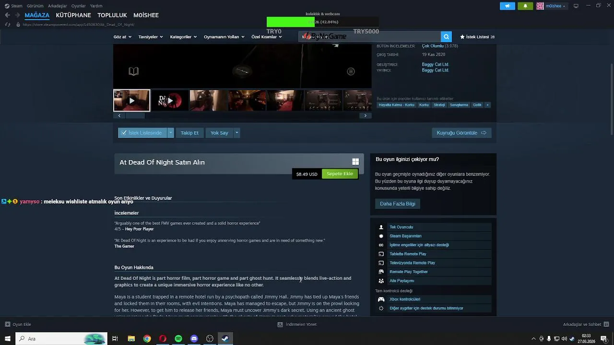The height and width of the screenshot is (345, 614).
Task: Click the Xbox controller gamepad icon
Action: (381, 299)
